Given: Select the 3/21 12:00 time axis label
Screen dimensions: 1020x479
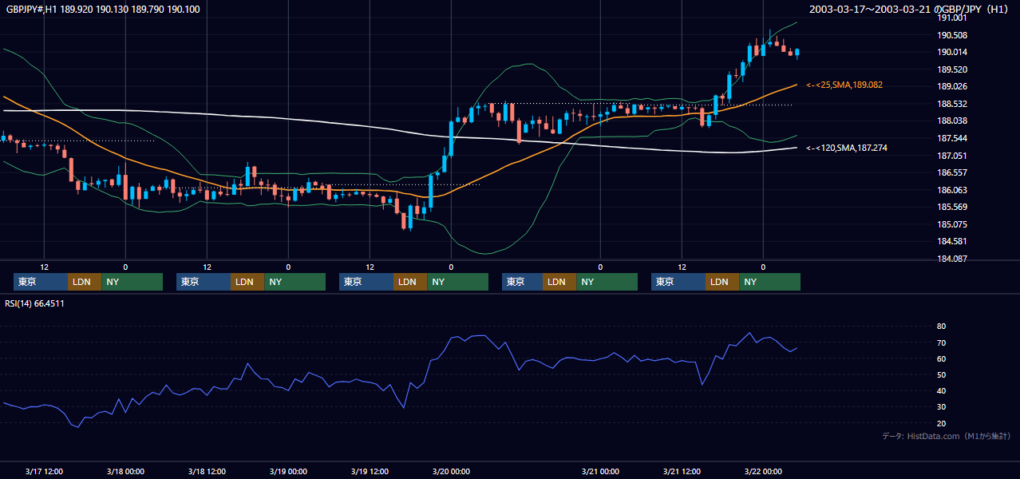Looking at the screenshot, I should (x=682, y=471).
